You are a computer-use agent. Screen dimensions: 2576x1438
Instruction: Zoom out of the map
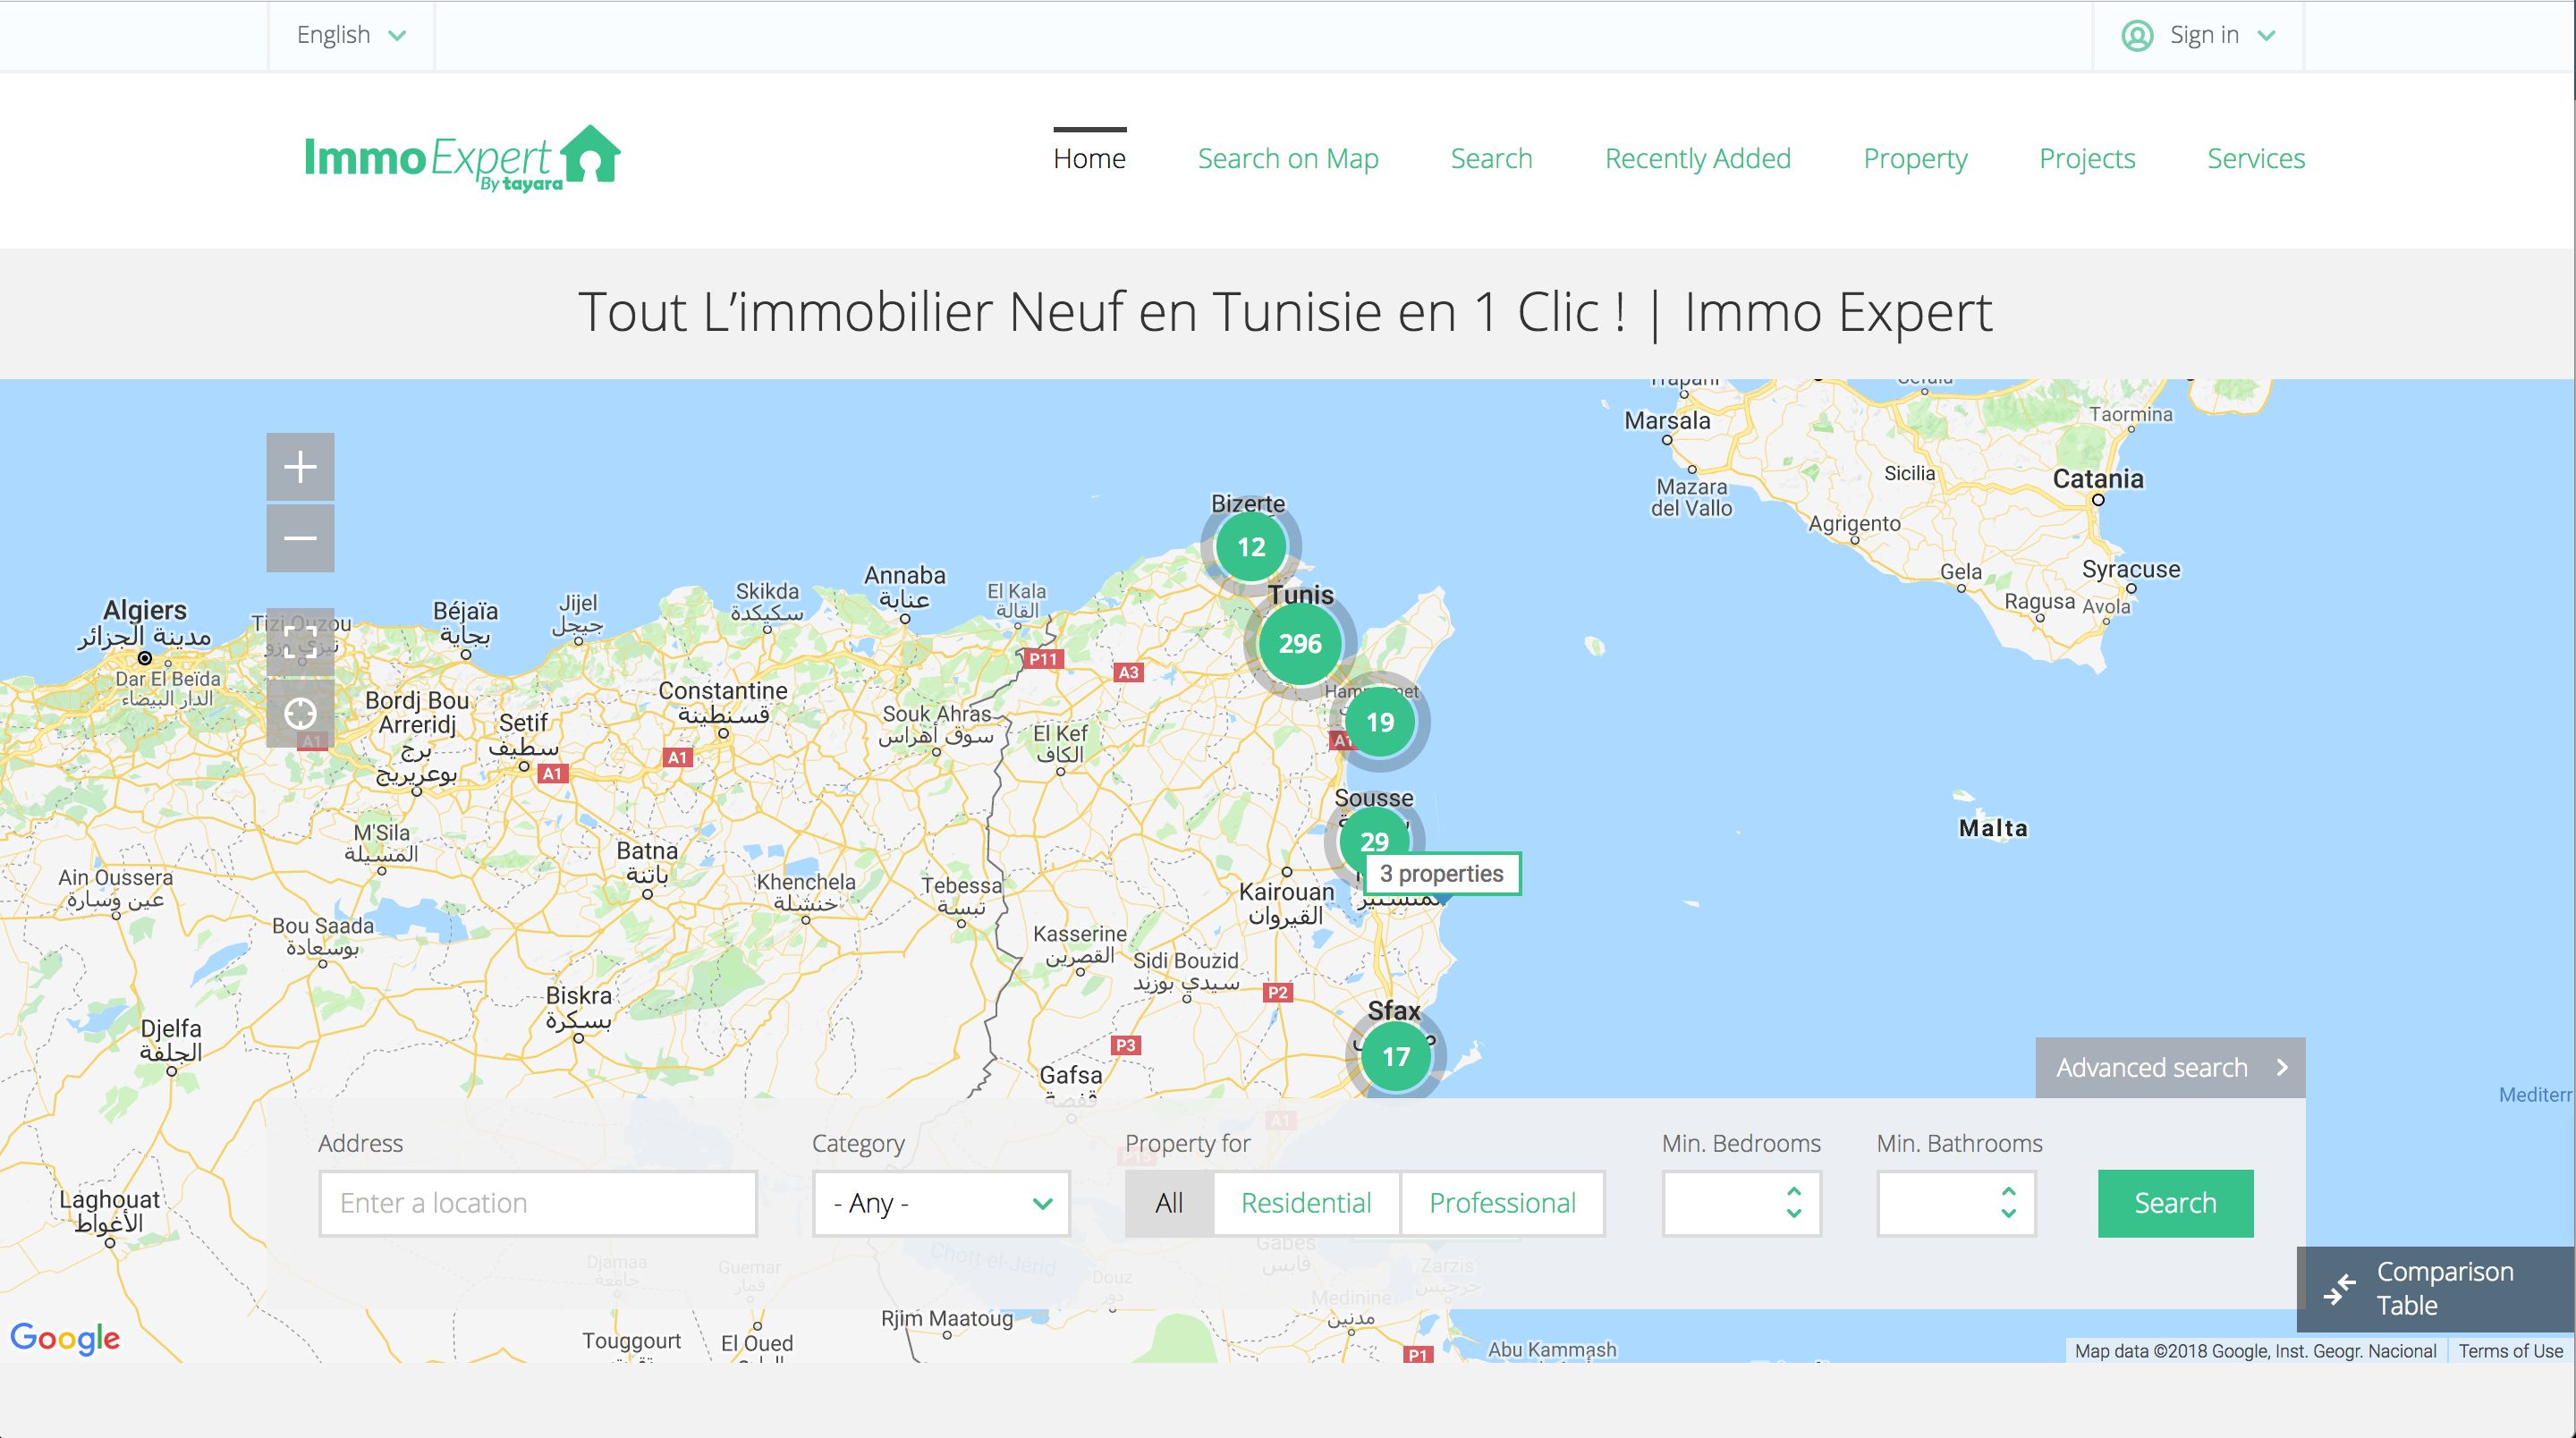(x=300, y=538)
